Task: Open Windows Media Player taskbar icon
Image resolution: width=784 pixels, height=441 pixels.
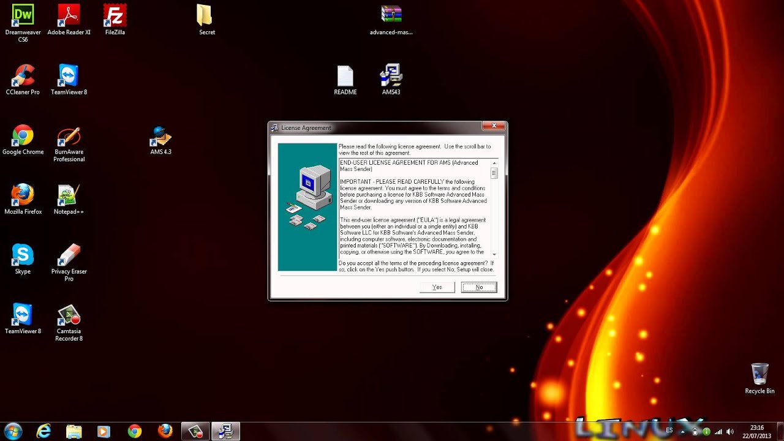Action: pos(104,431)
